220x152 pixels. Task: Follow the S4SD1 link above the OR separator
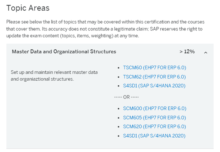(154, 86)
